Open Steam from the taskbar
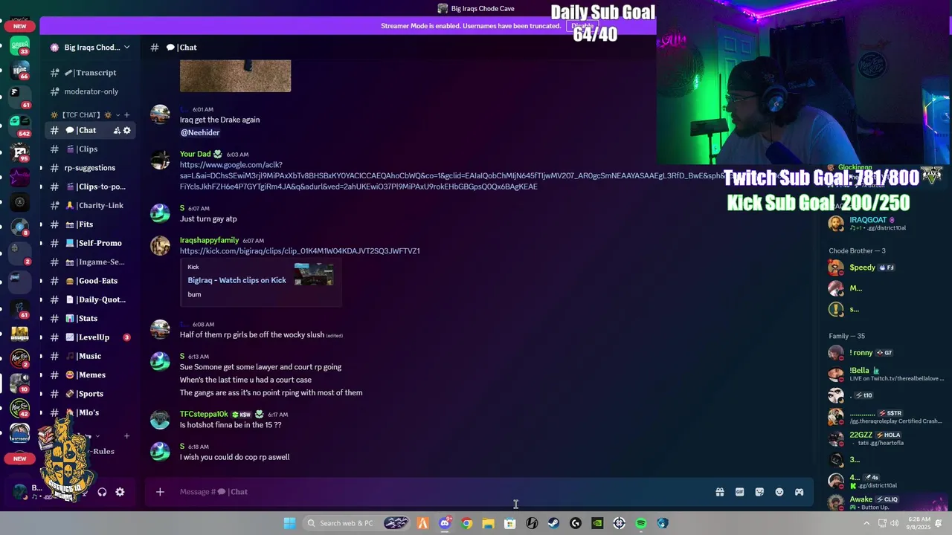 pos(553,523)
